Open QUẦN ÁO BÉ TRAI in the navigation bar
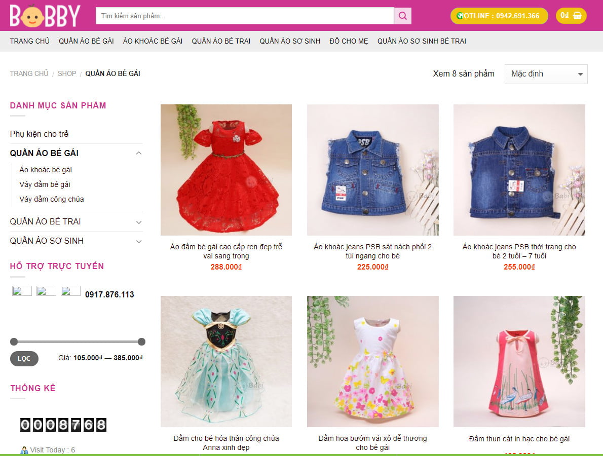Screen dimensions: 603x456 (x=221, y=41)
